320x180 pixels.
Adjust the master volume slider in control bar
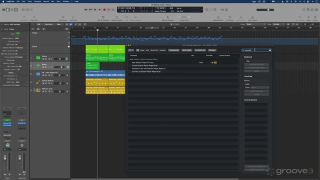(x=265, y=10)
